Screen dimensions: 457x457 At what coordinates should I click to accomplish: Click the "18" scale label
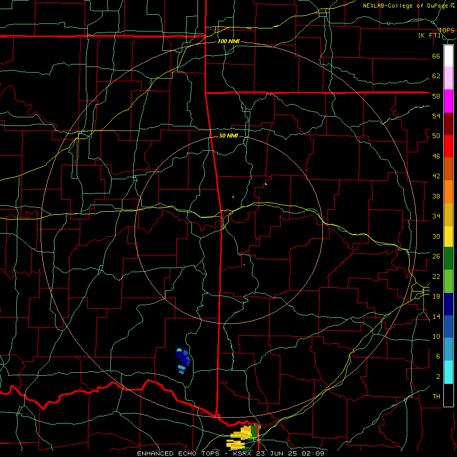click(x=436, y=297)
